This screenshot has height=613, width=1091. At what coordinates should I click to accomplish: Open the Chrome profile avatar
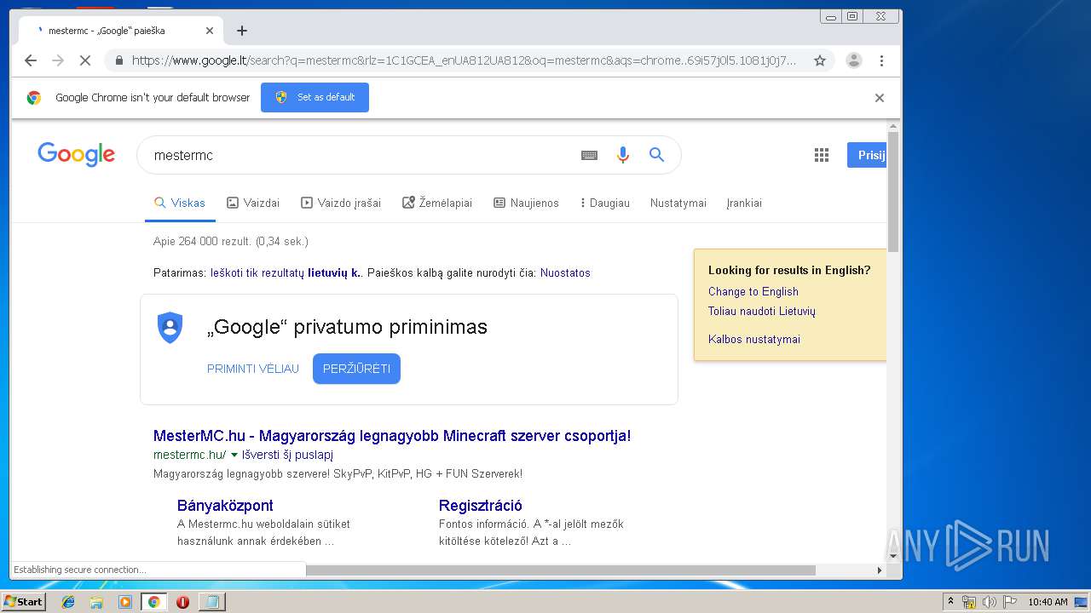pyautogui.click(x=853, y=60)
